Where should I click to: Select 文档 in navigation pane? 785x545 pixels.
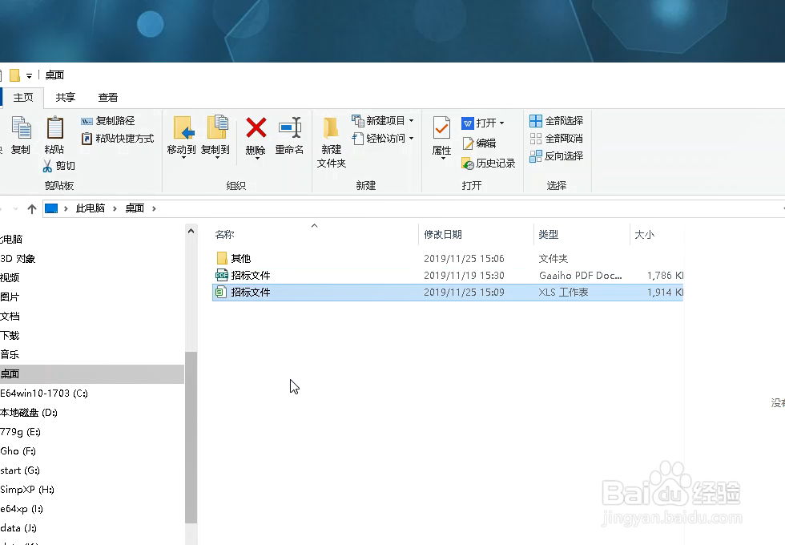pos(10,317)
